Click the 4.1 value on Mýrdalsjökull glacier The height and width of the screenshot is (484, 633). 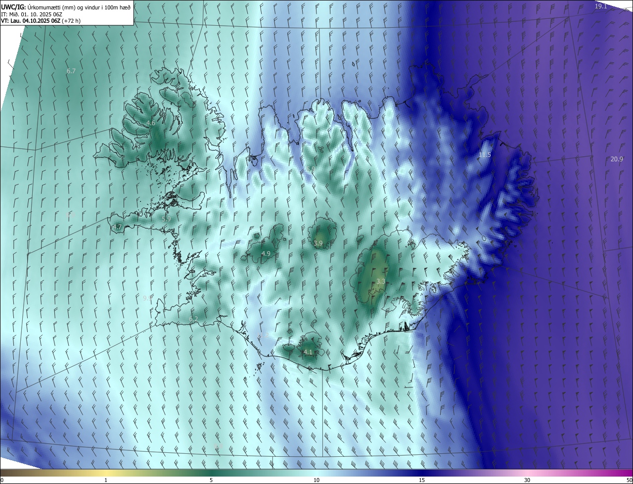(x=308, y=352)
